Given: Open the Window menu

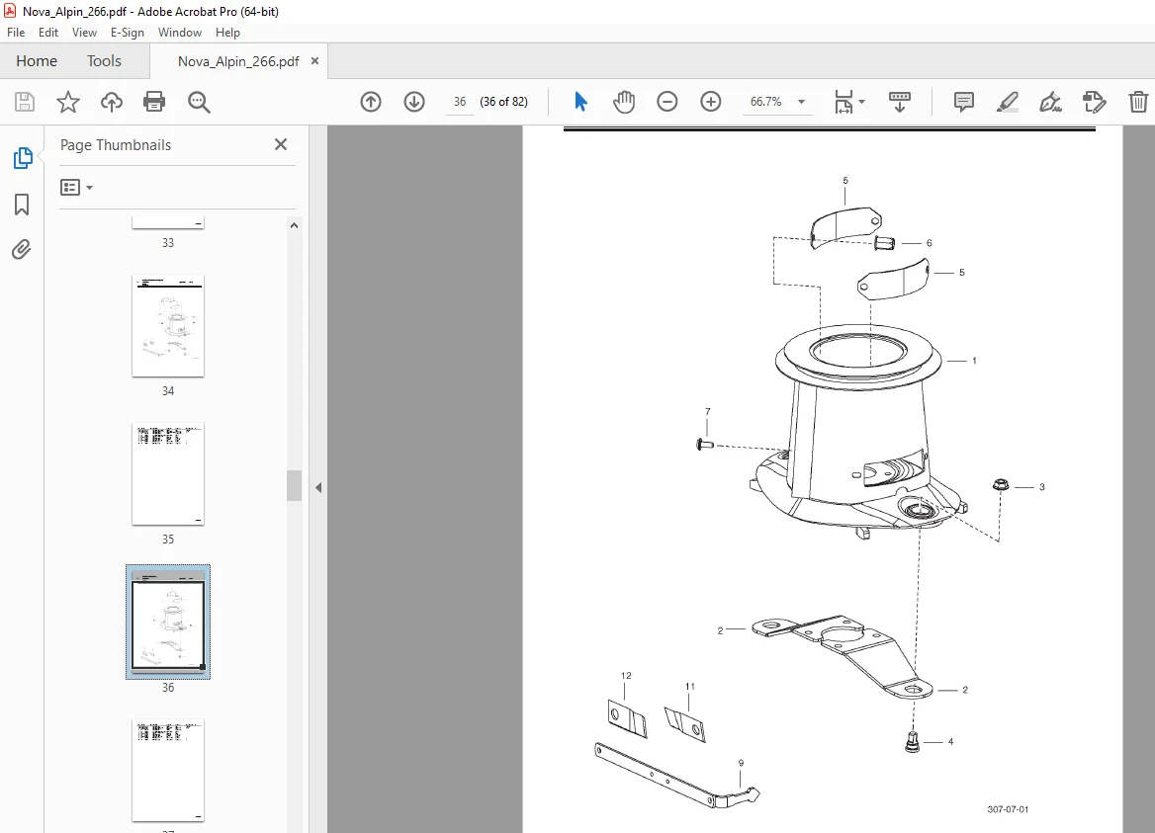Looking at the screenshot, I should pos(180,33).
